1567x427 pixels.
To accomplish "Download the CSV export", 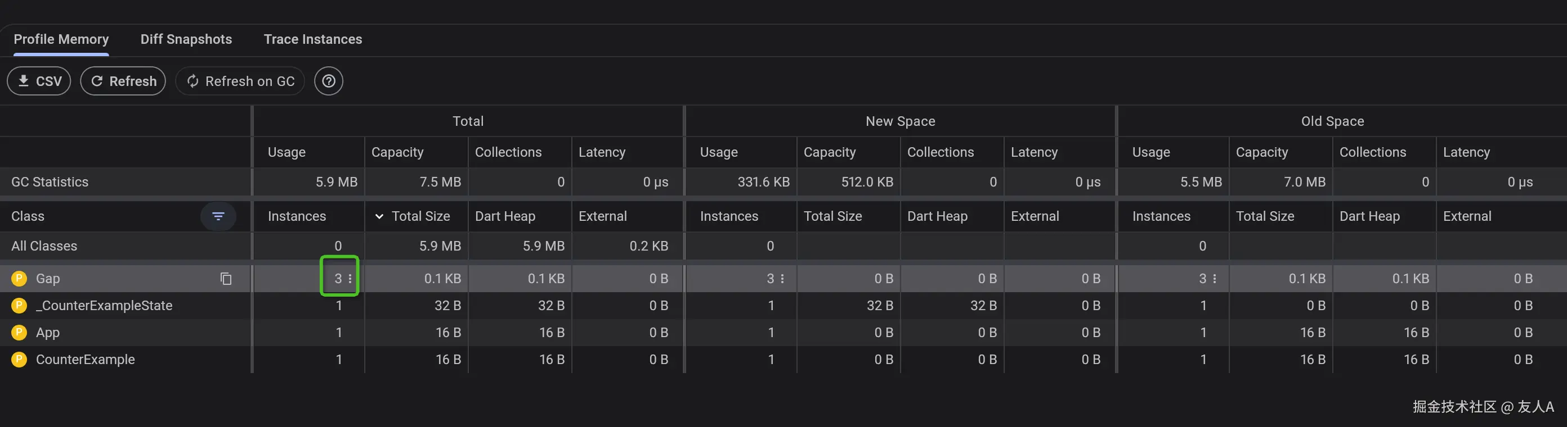I will pos(39,81).
